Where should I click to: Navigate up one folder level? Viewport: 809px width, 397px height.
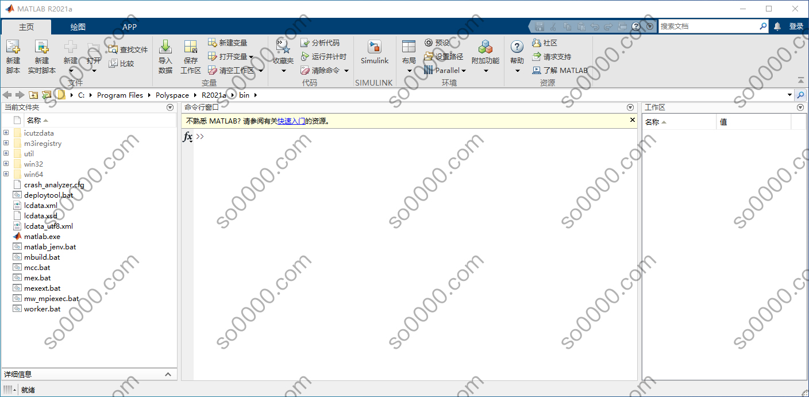coord(33,95)
